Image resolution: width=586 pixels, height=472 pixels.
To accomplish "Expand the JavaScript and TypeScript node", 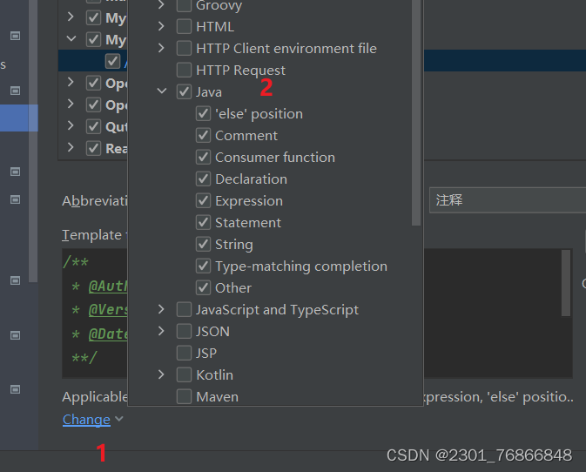I will click(161, 309).
